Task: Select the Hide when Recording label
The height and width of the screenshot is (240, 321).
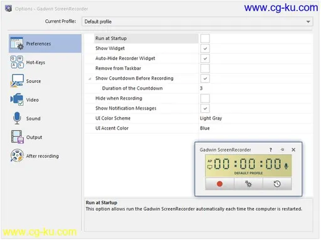Action: pyautogui.click(x=118, y=98)
